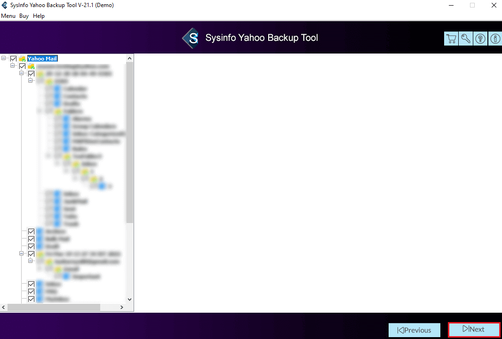The width and height of the screenshot is (502, 339).
Task: Open the Menu menu
Action: (x=8, y=15)
